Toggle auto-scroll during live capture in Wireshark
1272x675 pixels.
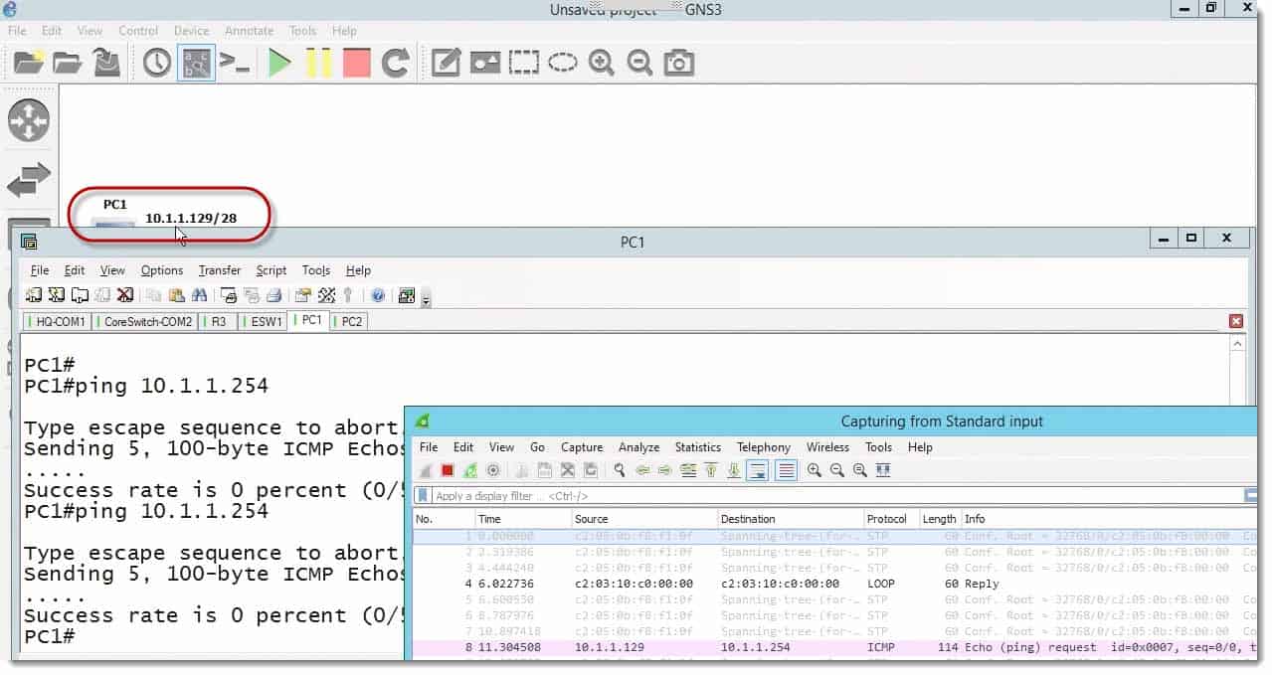pyautogui.click(x=758, y=471)
